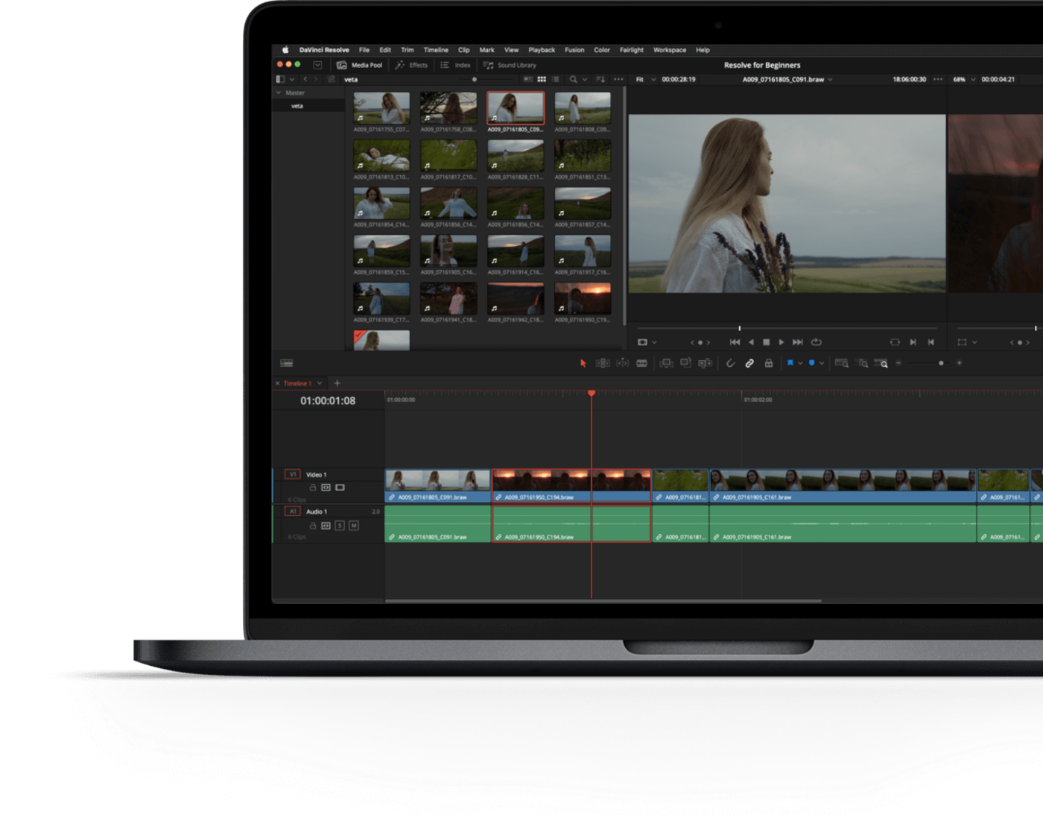Click the Media Pool button
Image resolution: width=1043 pixels, height=815 pixels.
(x=360, y=65)
